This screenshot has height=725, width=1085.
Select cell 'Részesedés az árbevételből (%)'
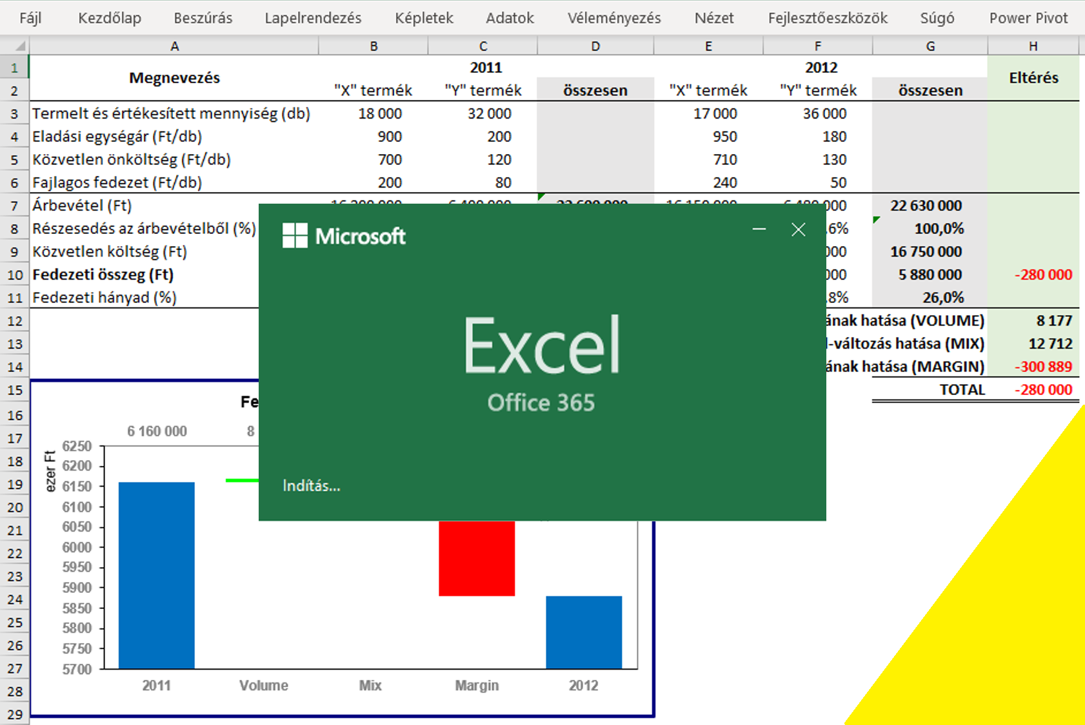pyautogui.click(x=144, y=229)
